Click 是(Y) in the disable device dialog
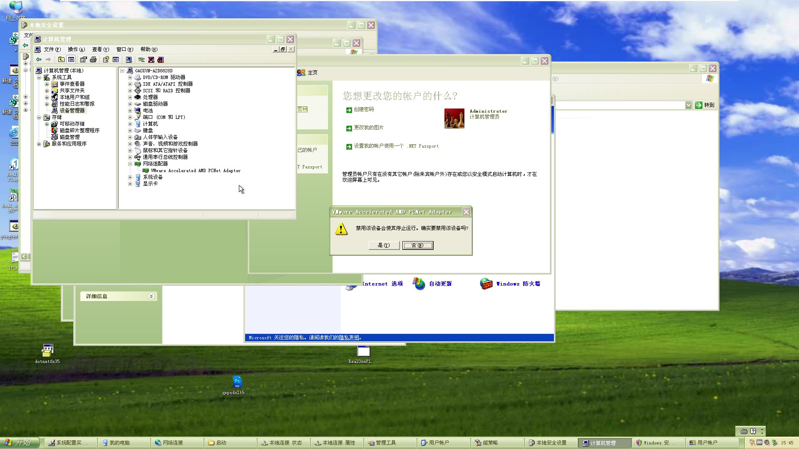This screenshot has height=449, width=799. [x=384, y=245]
